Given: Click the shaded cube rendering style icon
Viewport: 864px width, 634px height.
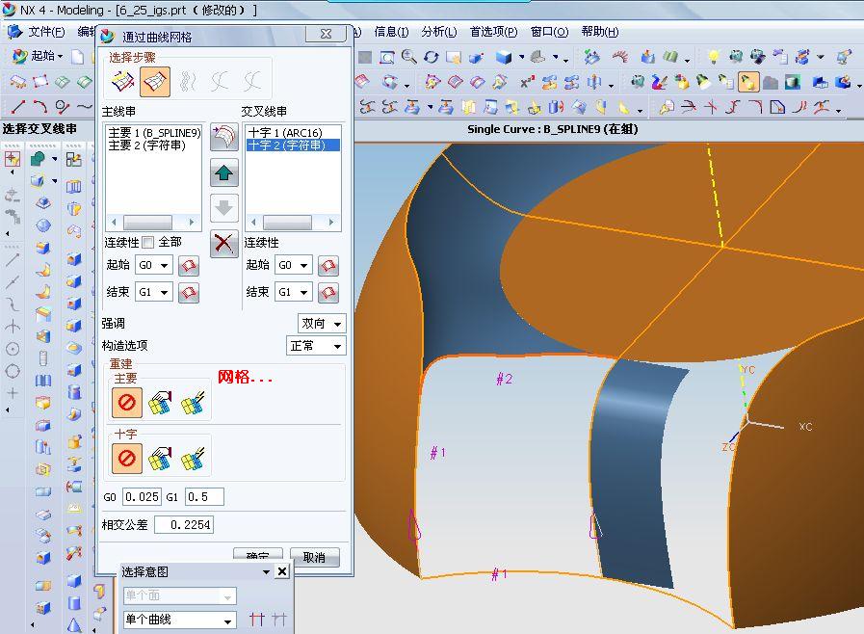Looking at the screenshot, I should pyautogui.click(x=503, y=57).
